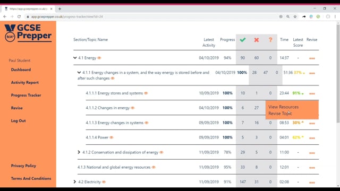This screenshot has height=191, width=340.
Task: Toggle visibility eye for 4.1.3 National resources
Action: (154, 167)
